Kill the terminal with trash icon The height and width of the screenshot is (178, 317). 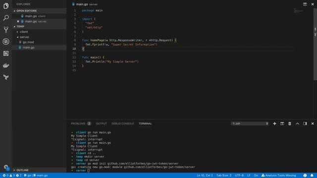(290, 124)
